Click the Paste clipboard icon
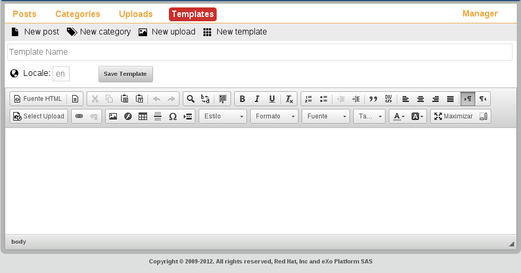 pos(124,99)
